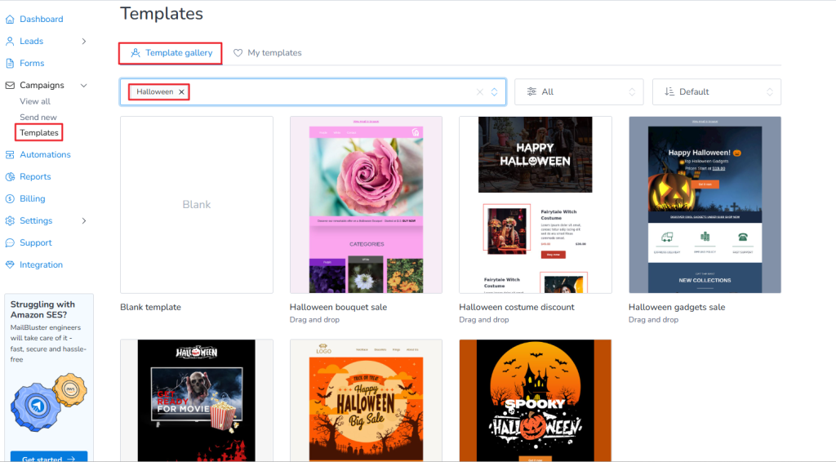This screenshot has width=836, height=462.
Task: Open the All filter dropdown
Action: pyautogui.click(x=579, y=91)
